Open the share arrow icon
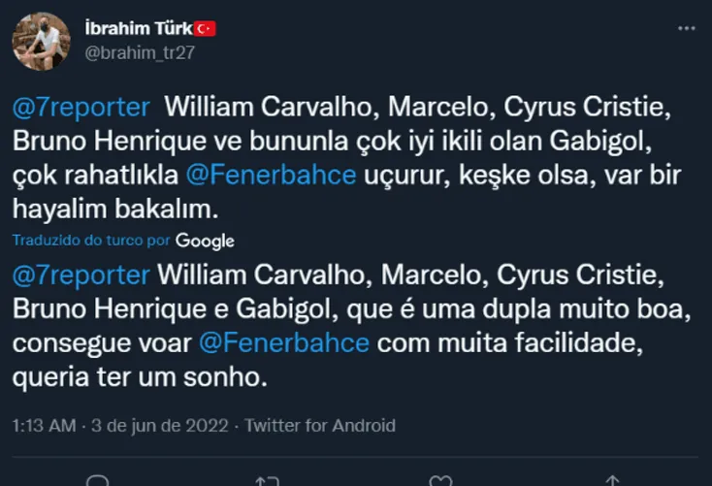 612,481
